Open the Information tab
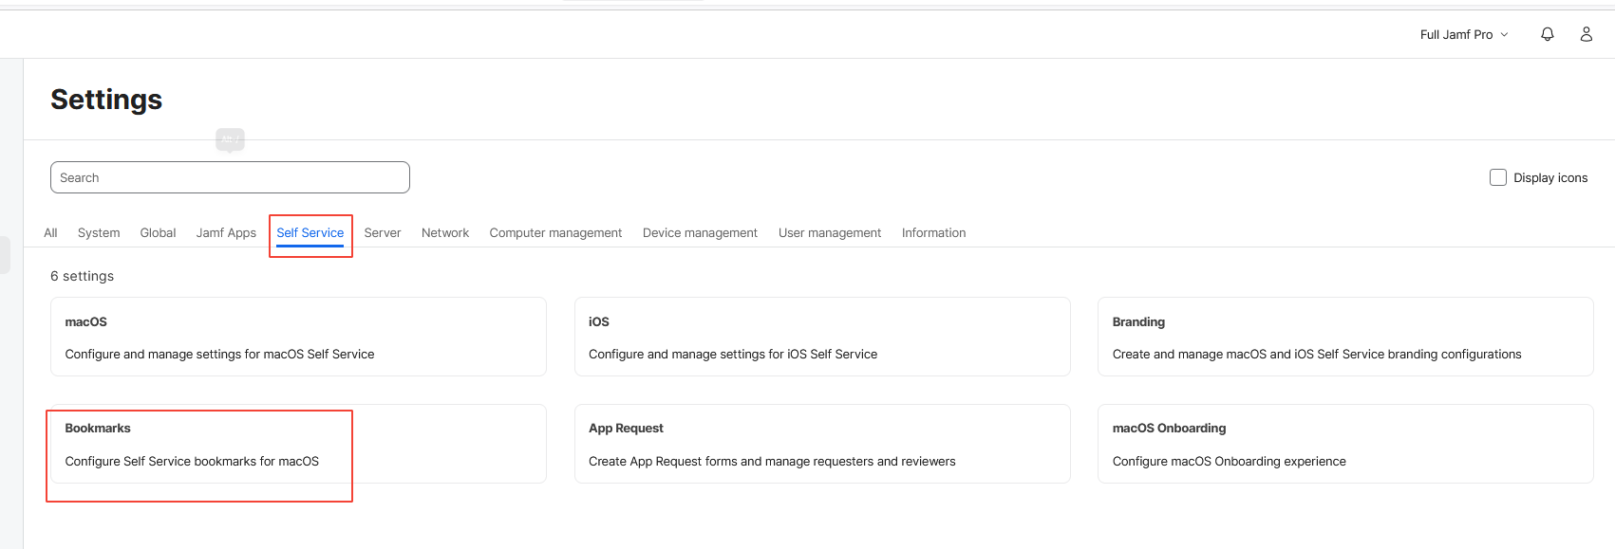The width and height of the screenshot is (1615, 549). 933,232
